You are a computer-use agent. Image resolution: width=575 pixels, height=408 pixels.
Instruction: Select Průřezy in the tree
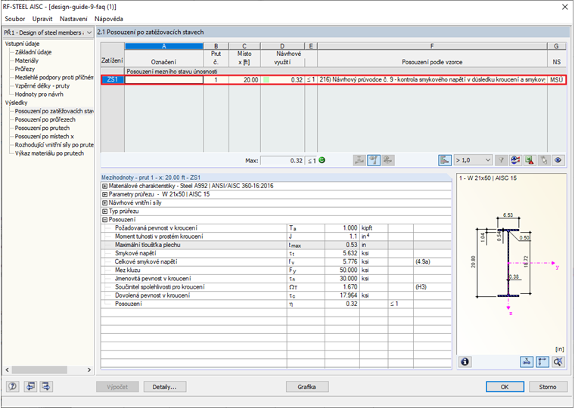tap(24, 69)
